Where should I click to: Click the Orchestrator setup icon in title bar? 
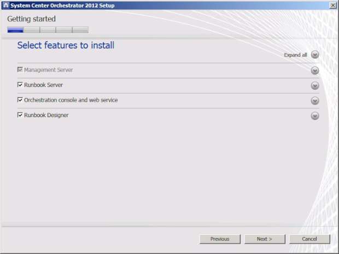pyautogui.click(x=5, y=5)
